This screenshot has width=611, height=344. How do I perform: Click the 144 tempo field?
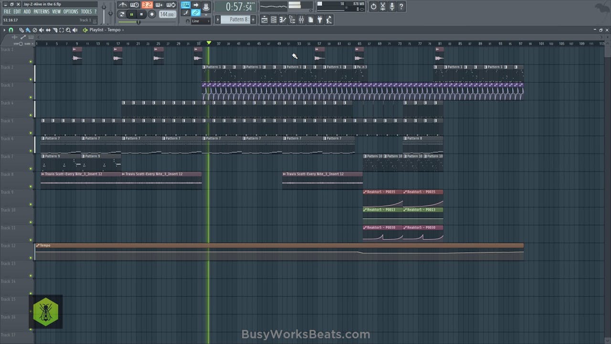(168, 14)
